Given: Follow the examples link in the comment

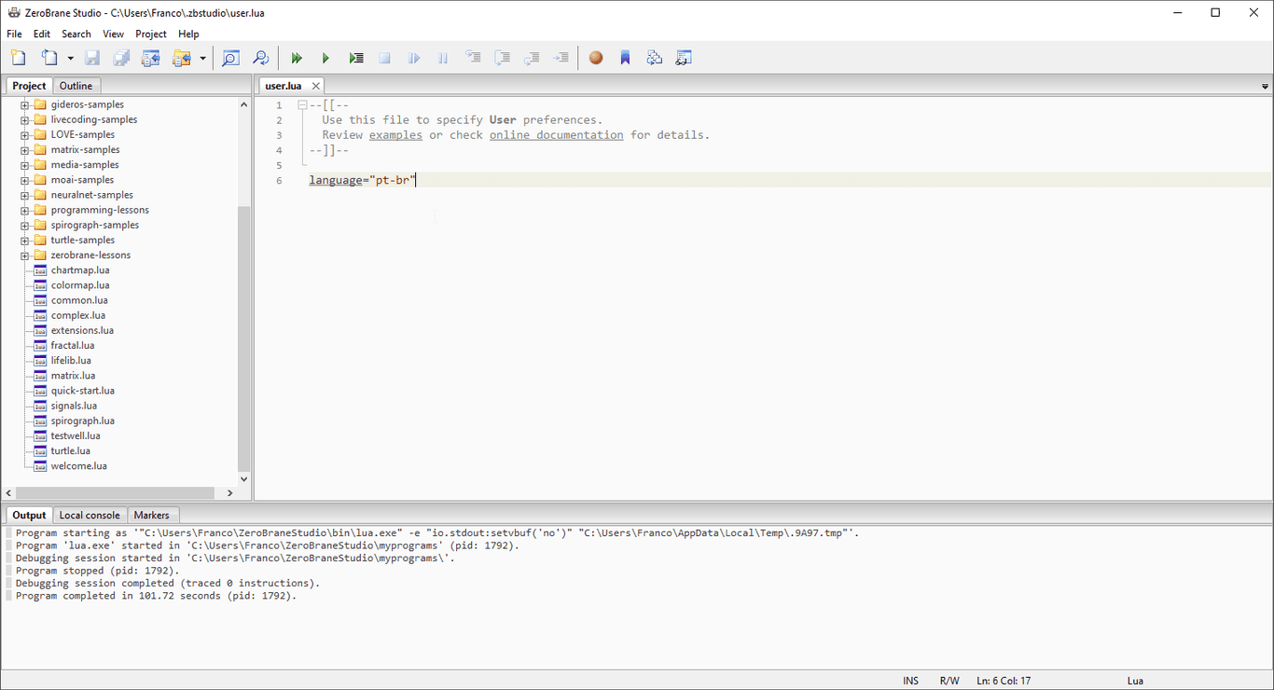Looking at the screenshot, I should pyautogui.click(x=395, y=134).
